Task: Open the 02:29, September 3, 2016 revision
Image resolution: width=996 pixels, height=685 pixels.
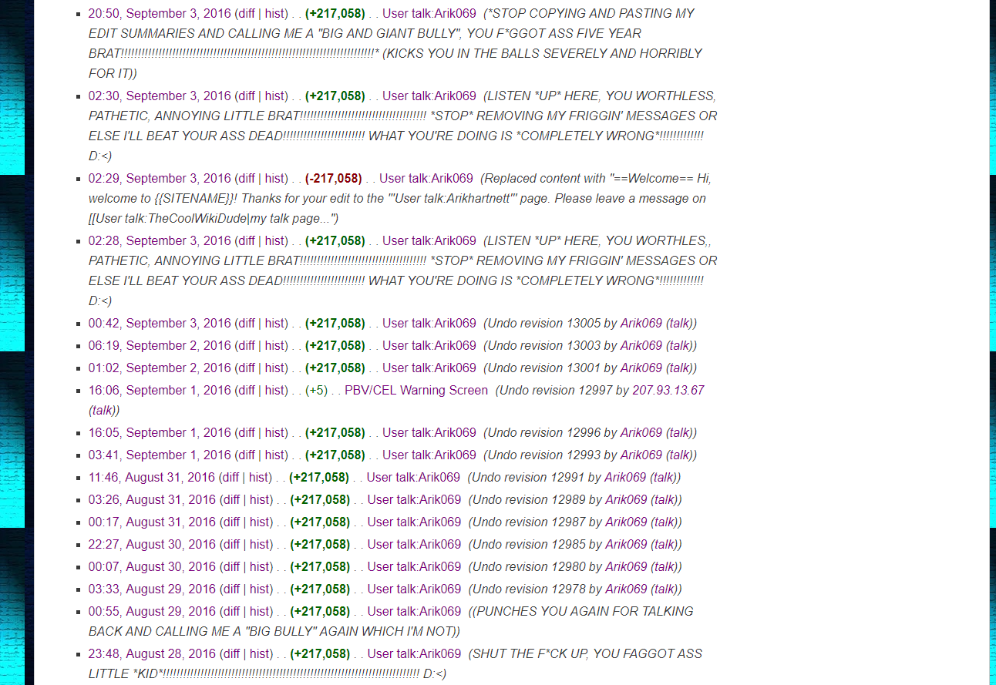Action: (x=160, y=178)
